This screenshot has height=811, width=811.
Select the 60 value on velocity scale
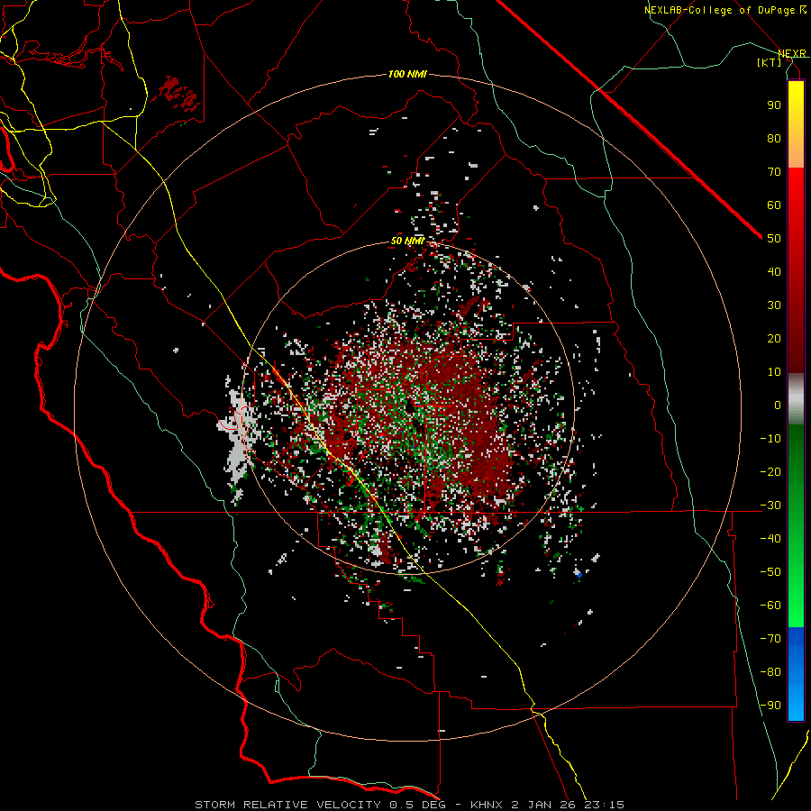[774, 205]
